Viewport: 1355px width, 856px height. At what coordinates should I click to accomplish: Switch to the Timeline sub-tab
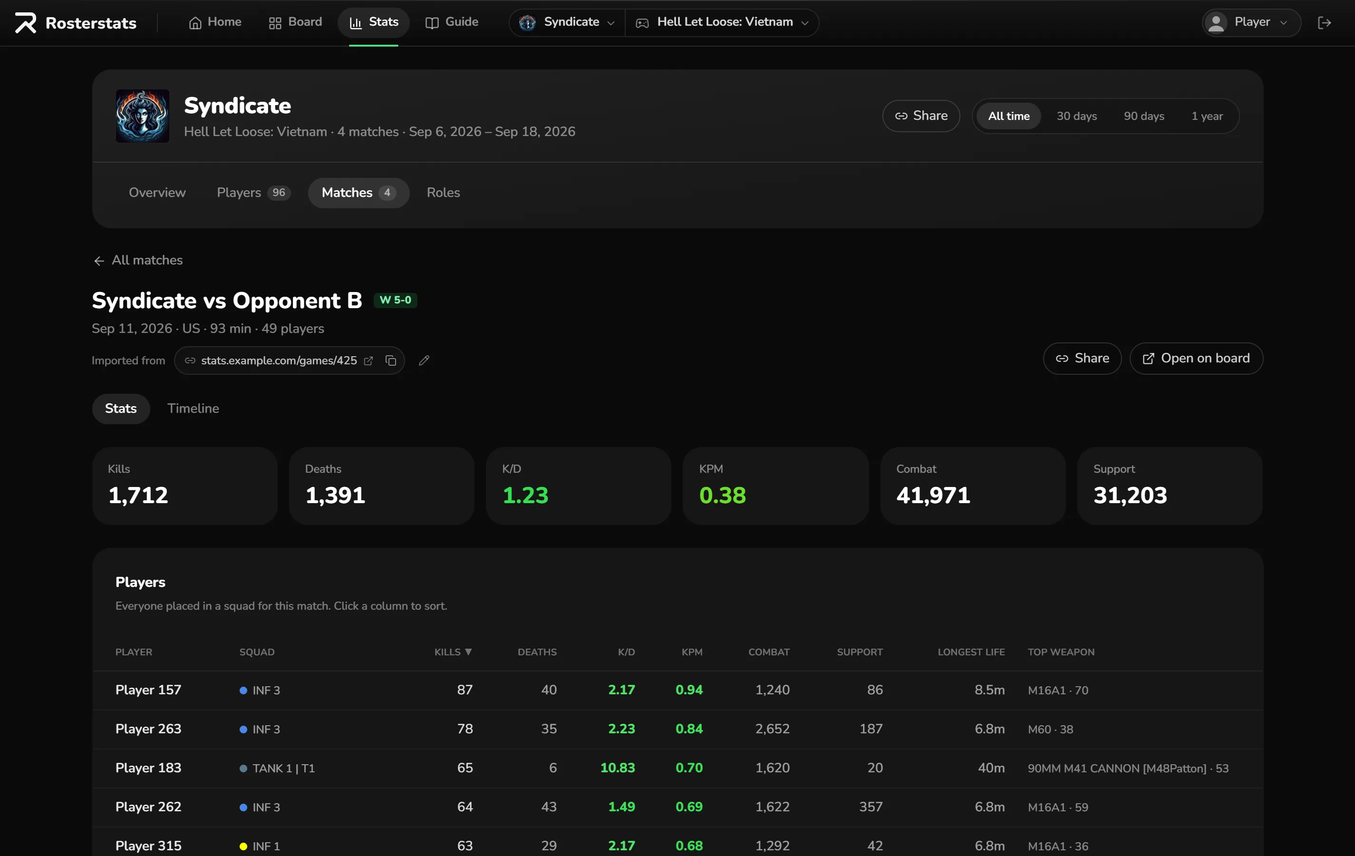[x=193, y=409]
